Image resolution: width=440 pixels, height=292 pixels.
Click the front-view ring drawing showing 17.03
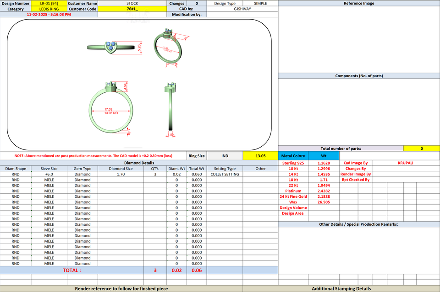(111, 108)
